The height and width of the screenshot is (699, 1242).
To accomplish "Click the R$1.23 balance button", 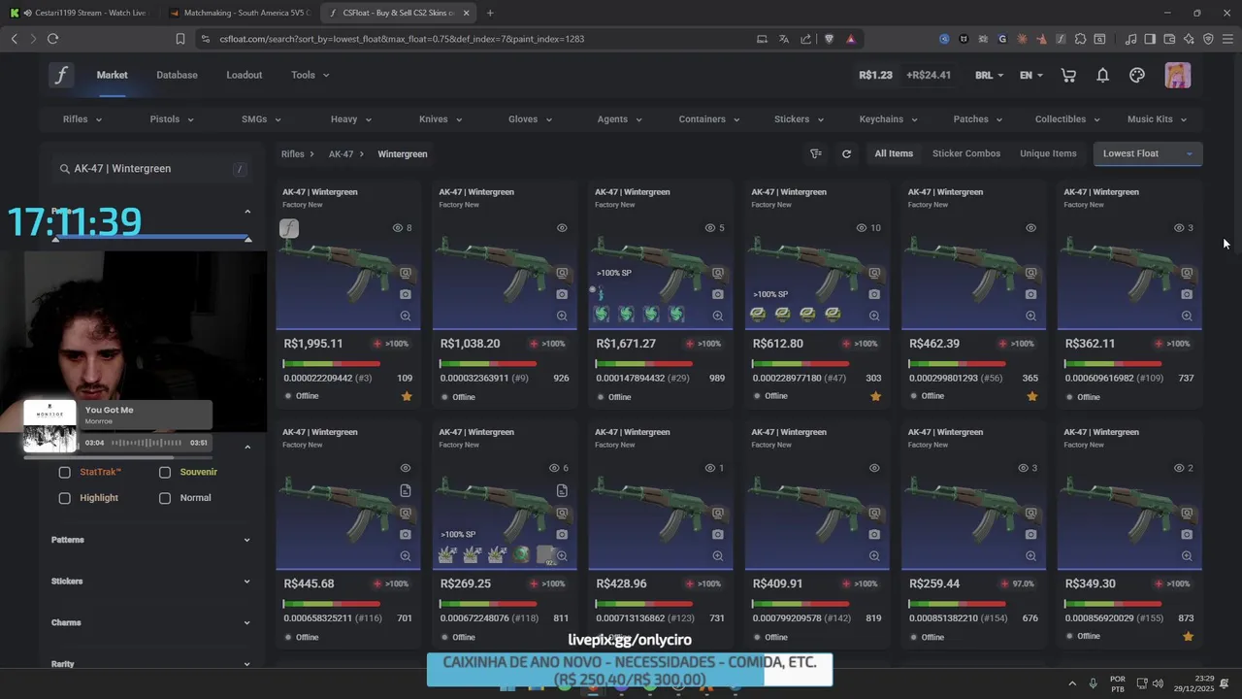I will [x=875, y=75].
